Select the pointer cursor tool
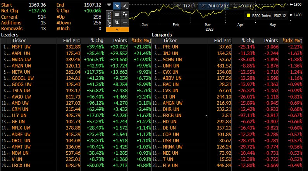The image size is (308, 171). [117, 6]
